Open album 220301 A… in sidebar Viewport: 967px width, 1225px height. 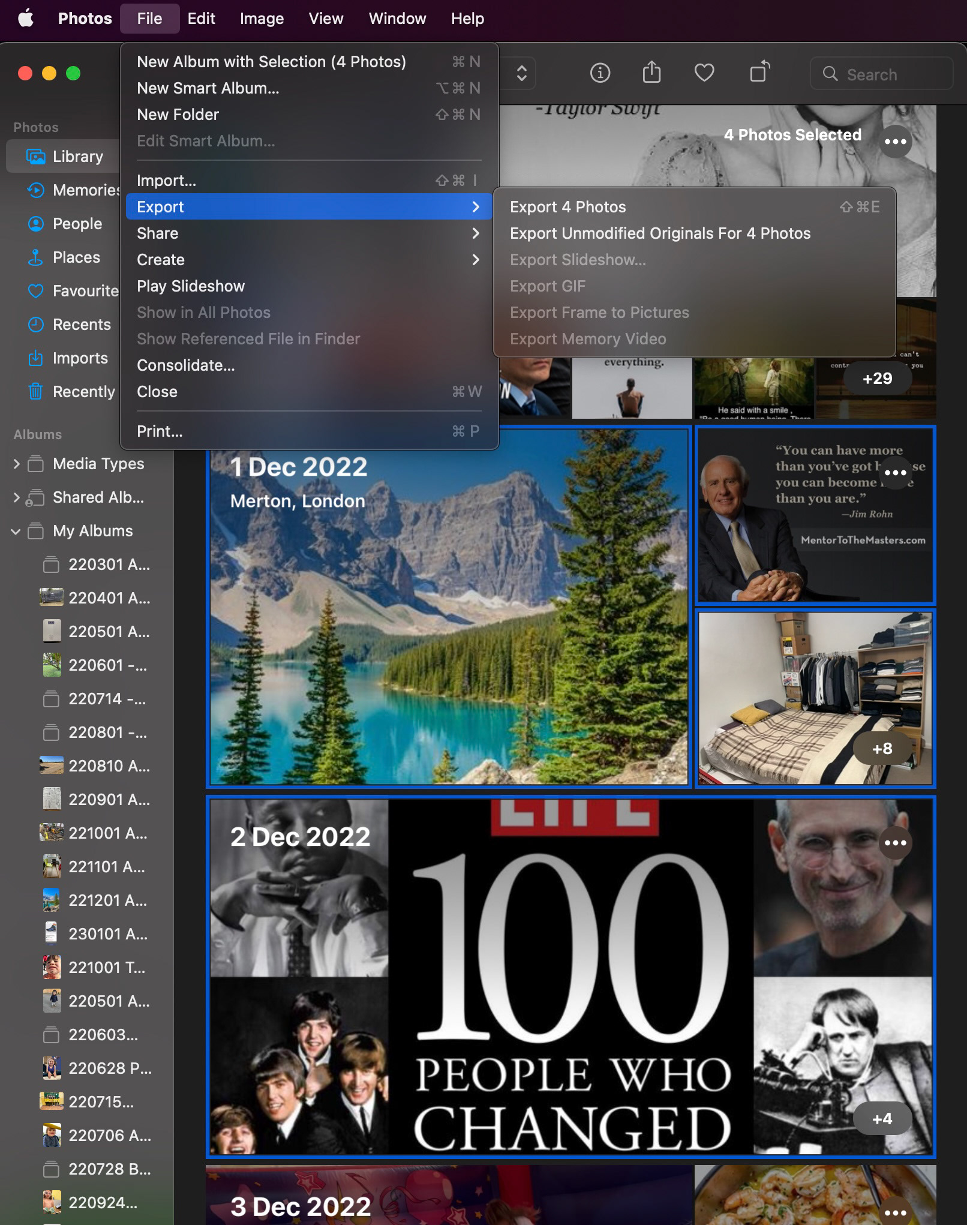pos(96,565)
